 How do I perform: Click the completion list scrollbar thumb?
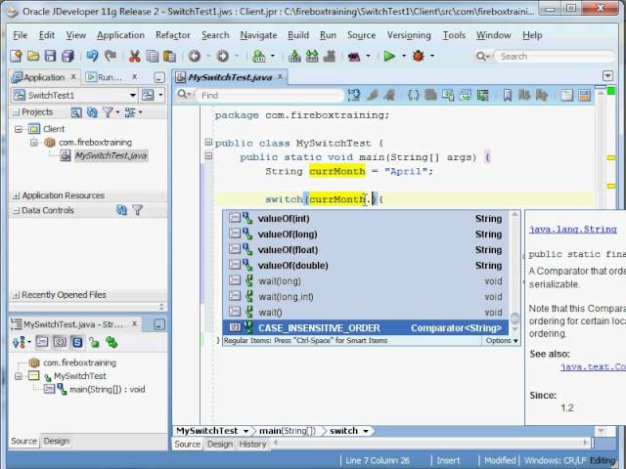514,319
